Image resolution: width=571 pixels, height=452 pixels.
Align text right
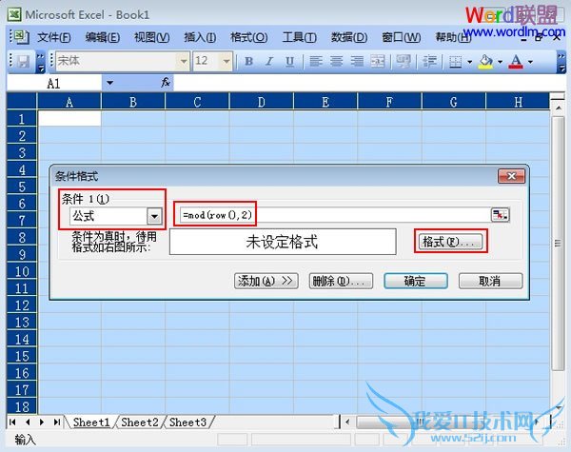coord(357,61)
